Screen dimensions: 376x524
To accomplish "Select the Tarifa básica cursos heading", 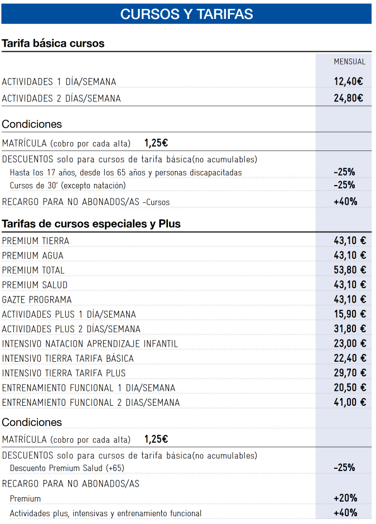I will (x=53, y=43).
